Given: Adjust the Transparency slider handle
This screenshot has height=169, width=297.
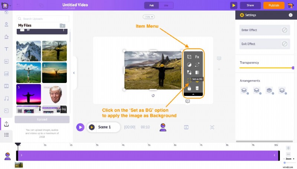Looking at the screenshot, I should [x=293, y=68].
